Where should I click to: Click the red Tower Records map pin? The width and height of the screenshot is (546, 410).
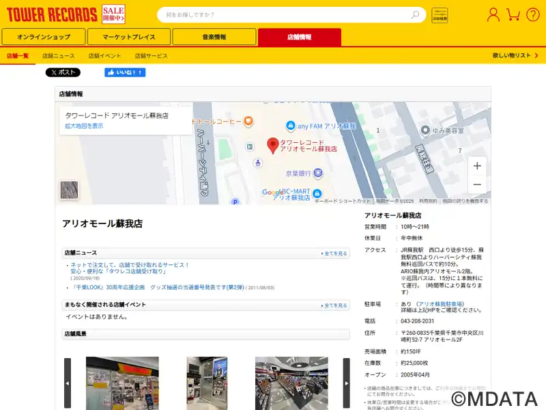pyautogui.click(x=272, y=146)
